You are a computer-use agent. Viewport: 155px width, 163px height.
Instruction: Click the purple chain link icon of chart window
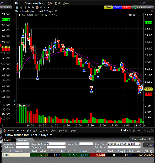(143, 3)
